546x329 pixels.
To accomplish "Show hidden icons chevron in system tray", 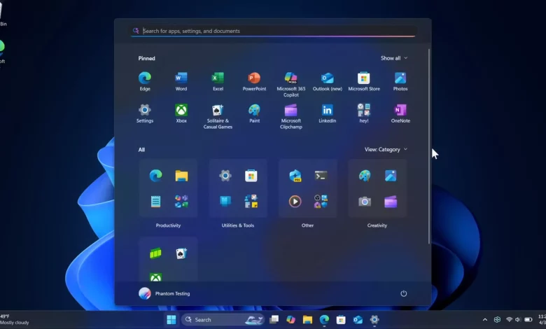I will (x=484, y=320).
